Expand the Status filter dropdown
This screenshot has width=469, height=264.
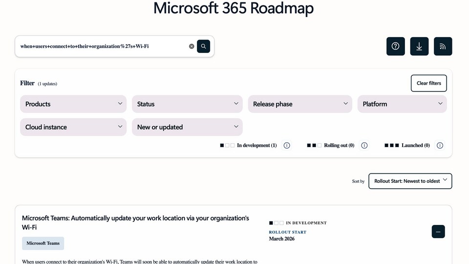[187, 104]
